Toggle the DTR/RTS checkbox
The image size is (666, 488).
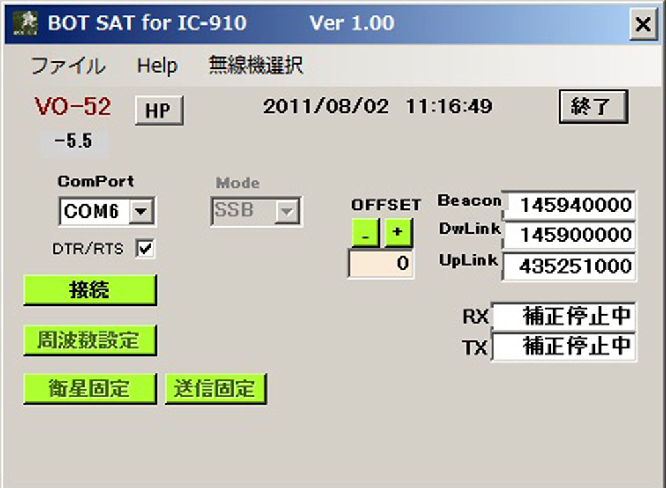145,248
